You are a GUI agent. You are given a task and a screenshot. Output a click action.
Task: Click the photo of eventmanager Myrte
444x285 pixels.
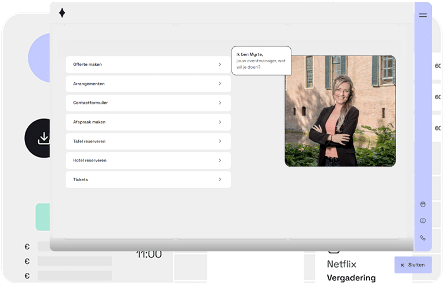pyautogui.click(x=340, y=111)
